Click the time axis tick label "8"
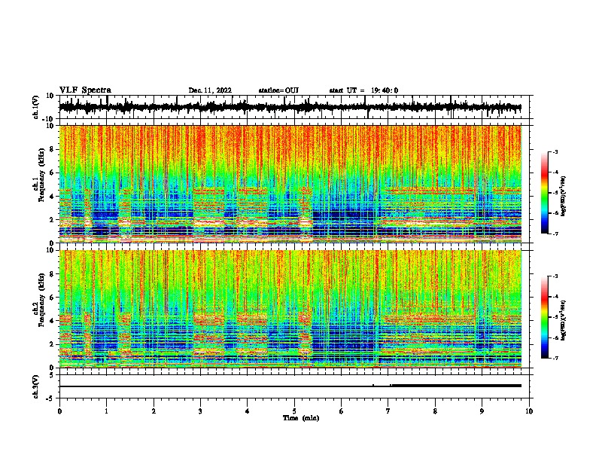 435,411
